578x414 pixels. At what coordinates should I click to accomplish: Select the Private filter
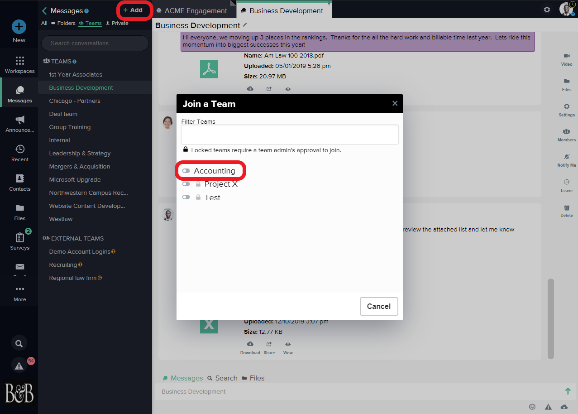coord(117,23)
